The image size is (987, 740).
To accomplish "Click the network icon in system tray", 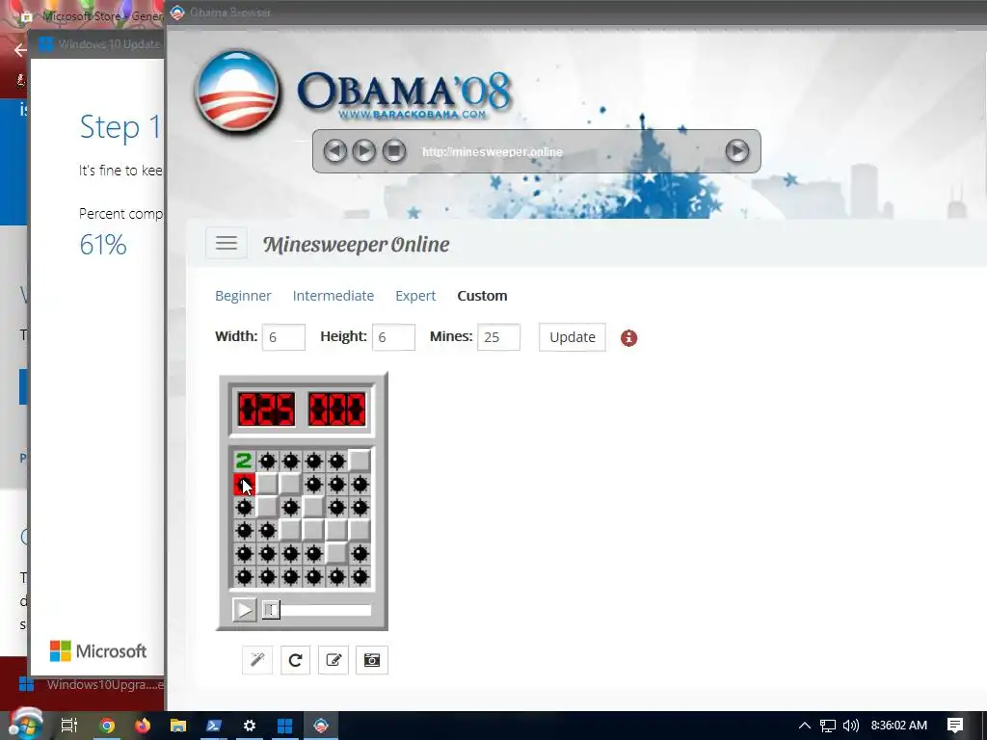I will (828, 726).
